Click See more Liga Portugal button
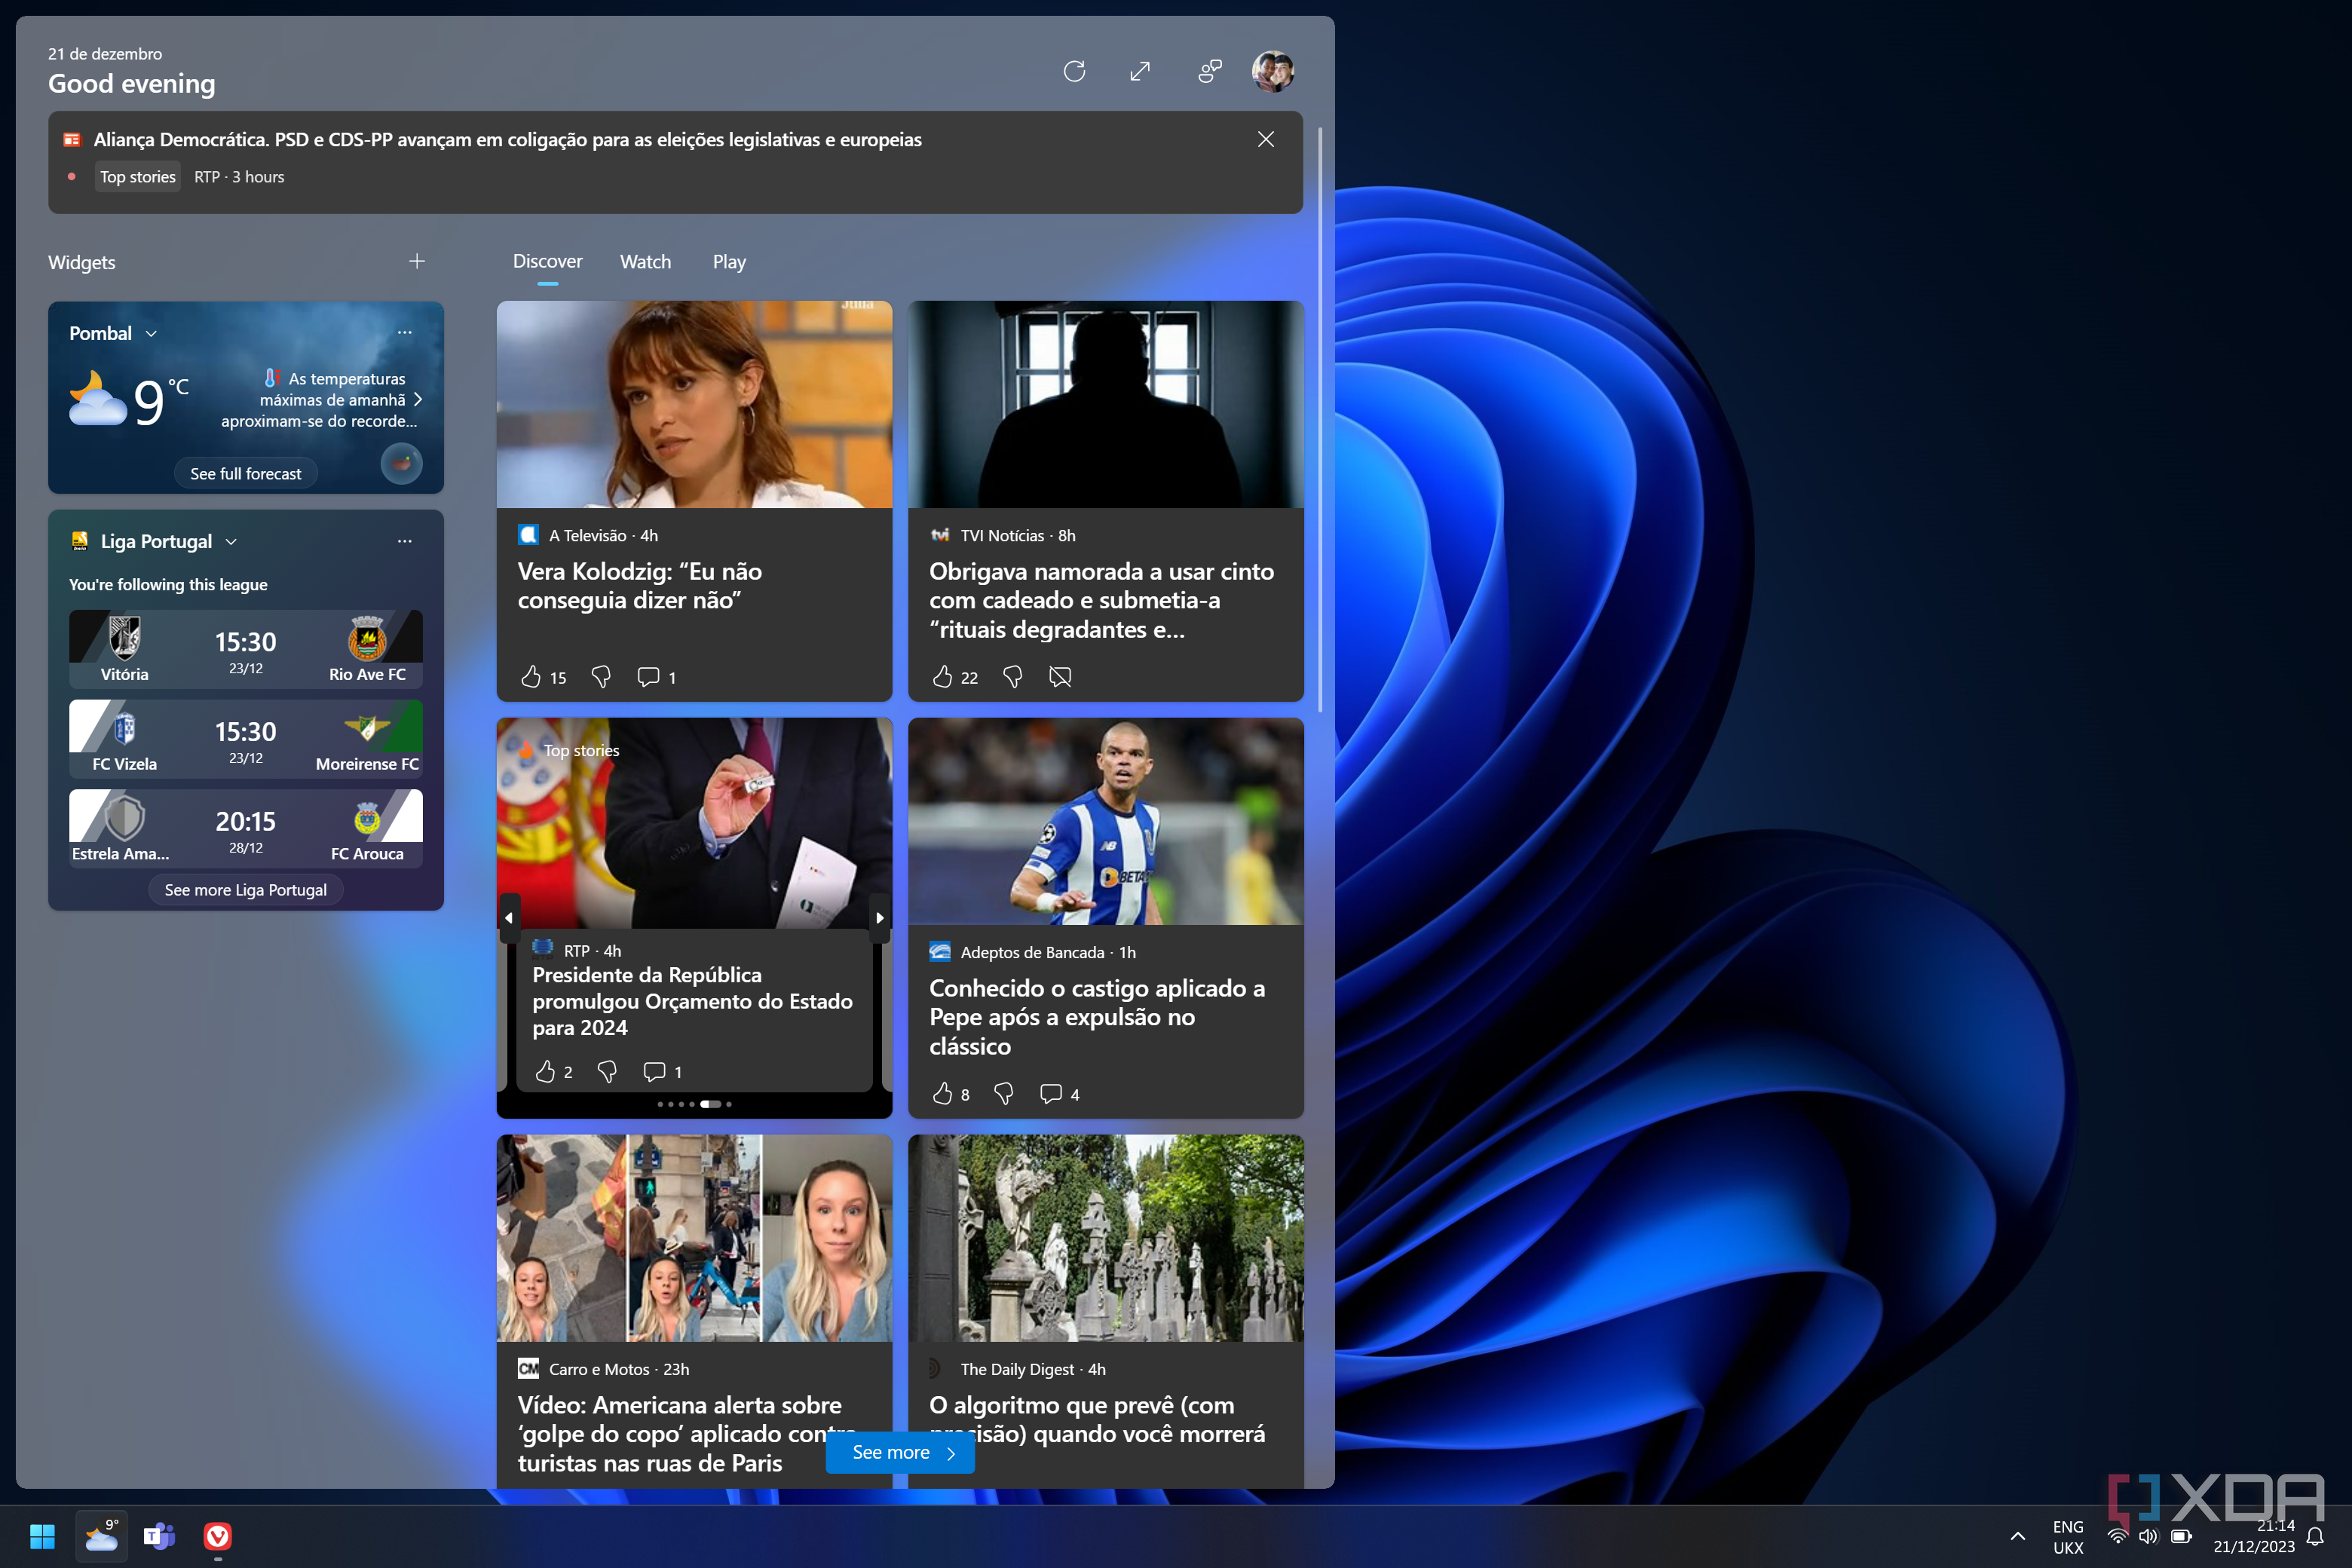The height and width of the screenshot is (1568, 2352). (x=245, y=889)
